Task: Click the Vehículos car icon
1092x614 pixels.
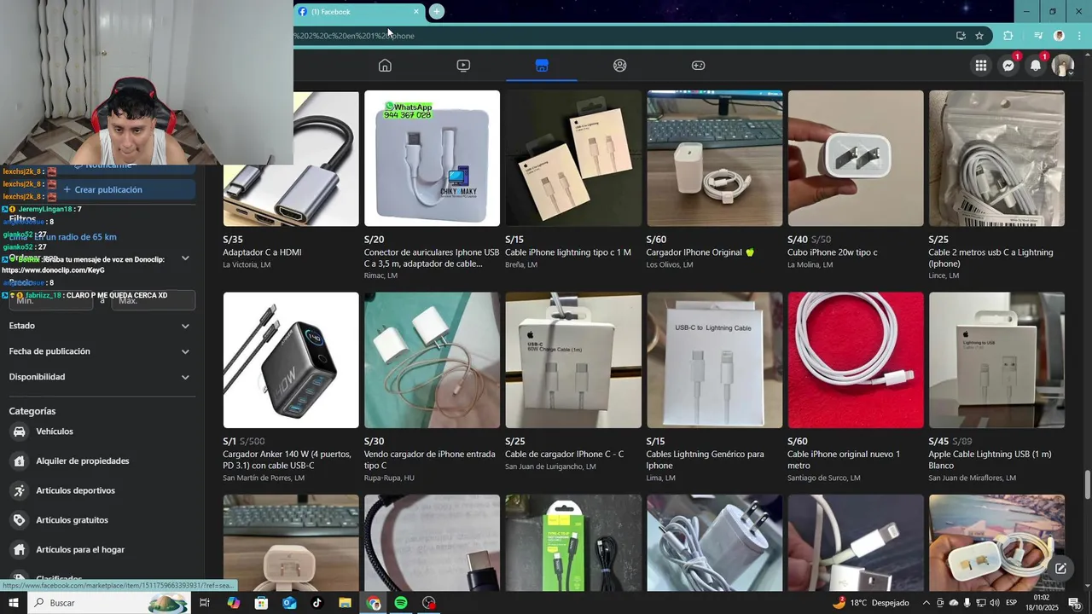Action: click(19, 432)
